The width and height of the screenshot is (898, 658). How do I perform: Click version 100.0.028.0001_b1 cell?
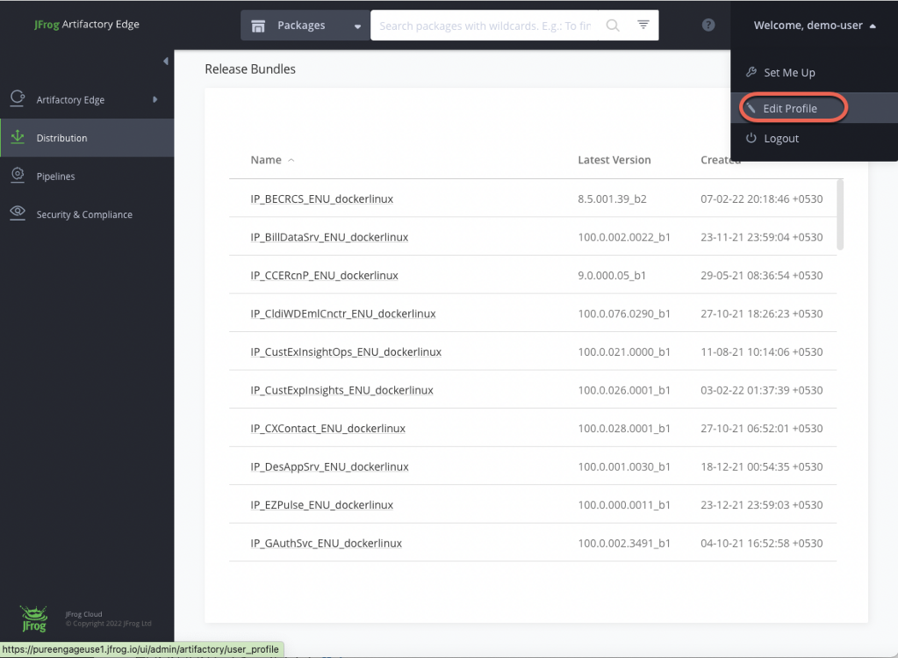point(623,429)
